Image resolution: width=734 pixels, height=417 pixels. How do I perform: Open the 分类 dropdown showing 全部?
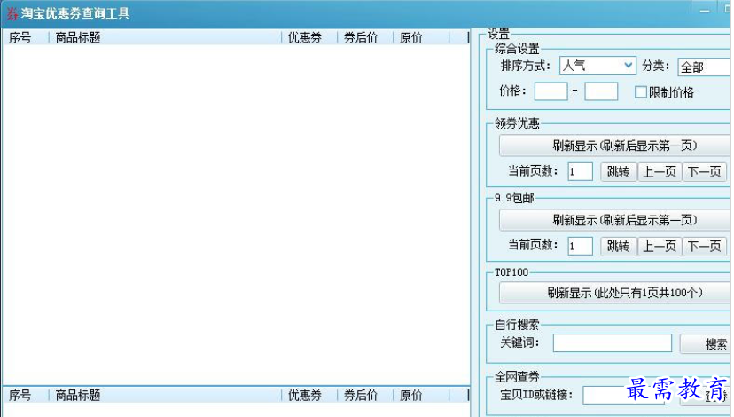pos(705,67)
